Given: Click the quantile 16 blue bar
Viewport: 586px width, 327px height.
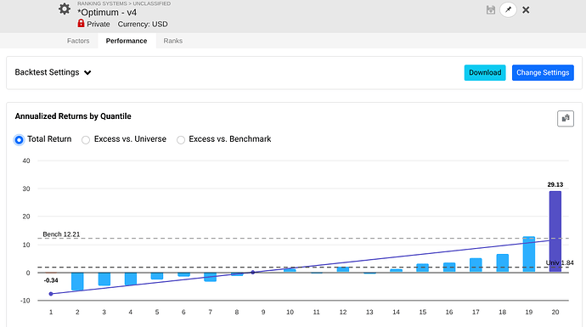Looking at the screenshot, I should [x=449, y=268].
